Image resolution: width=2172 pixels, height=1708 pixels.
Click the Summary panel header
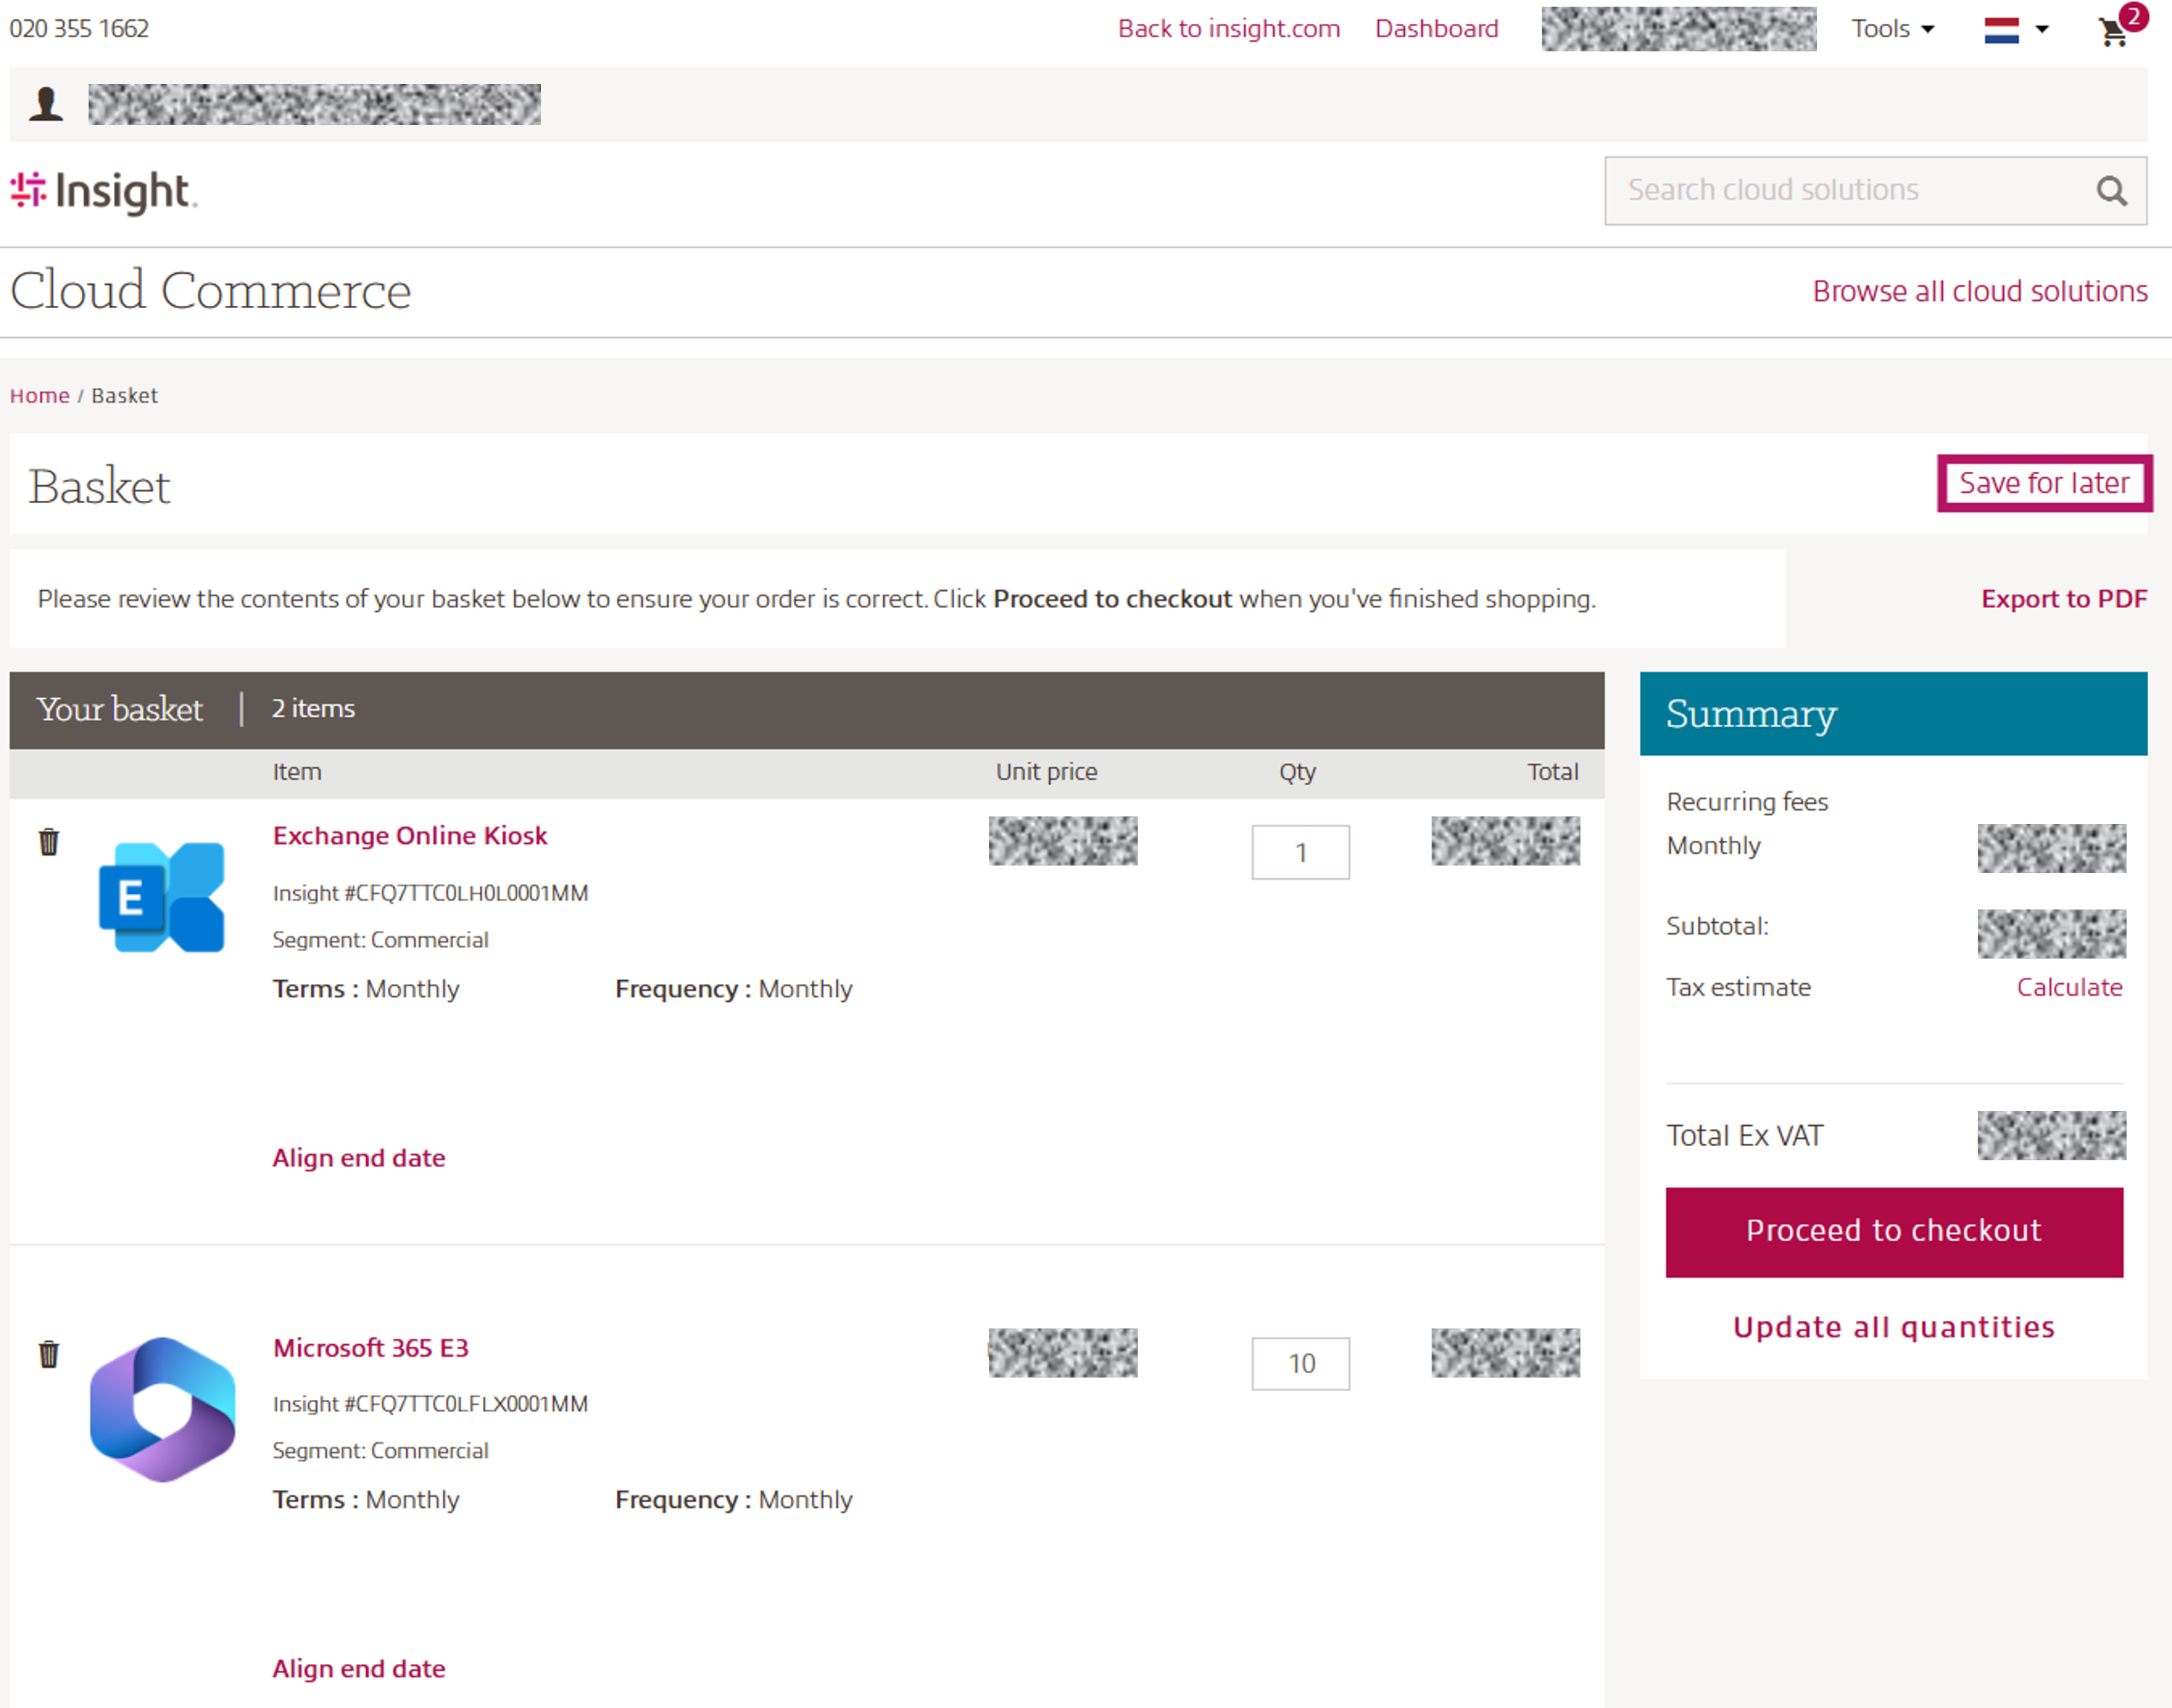1893,713
